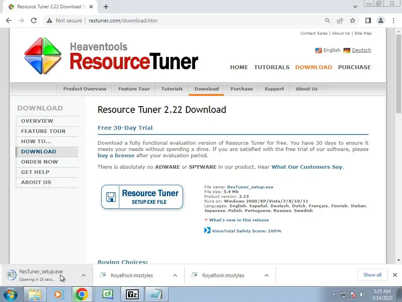Show hidden tray icons arrow
The height and width of the screenshot is (302, 402).
[334, 295]
